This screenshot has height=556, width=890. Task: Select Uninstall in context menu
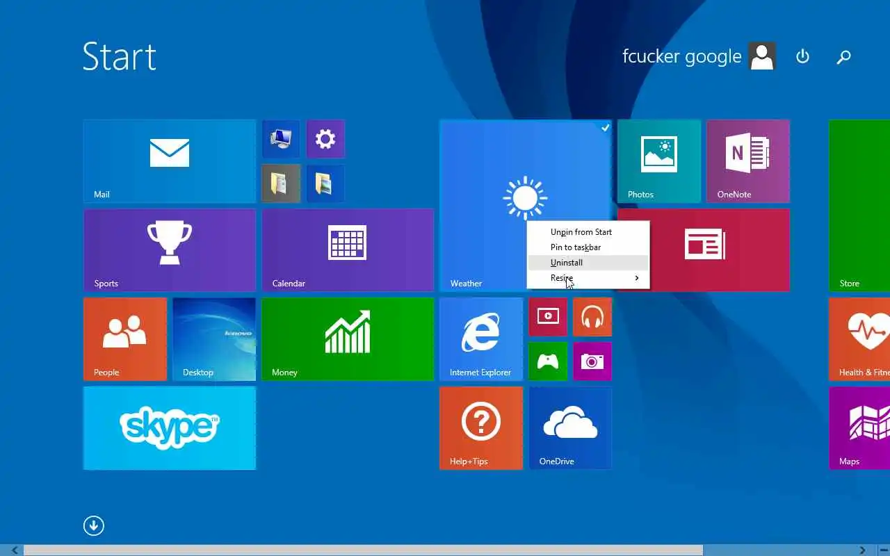point(588,263)
